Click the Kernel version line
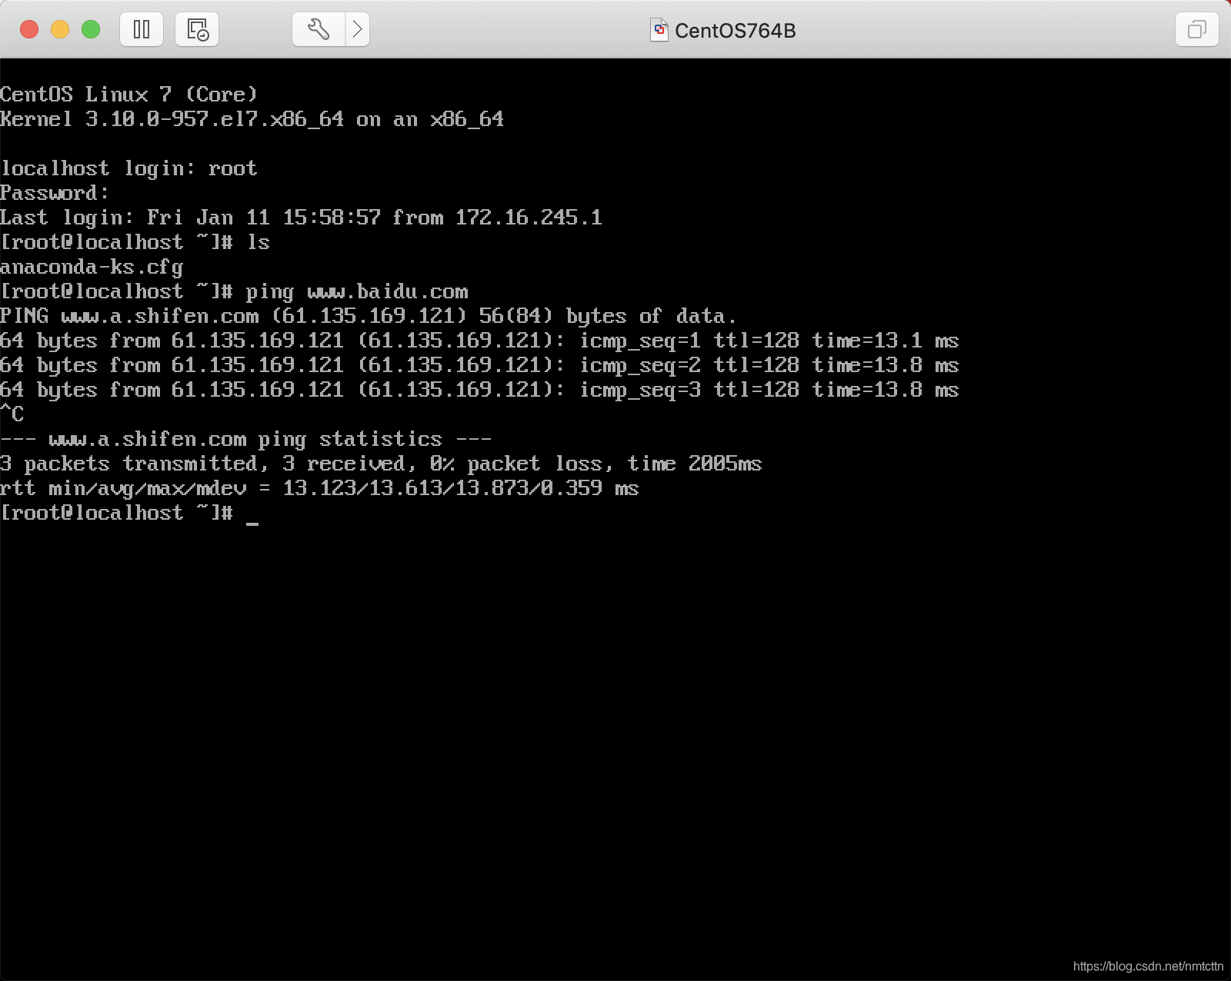The width and height of the screenshot is (1231, 981). 252,118
